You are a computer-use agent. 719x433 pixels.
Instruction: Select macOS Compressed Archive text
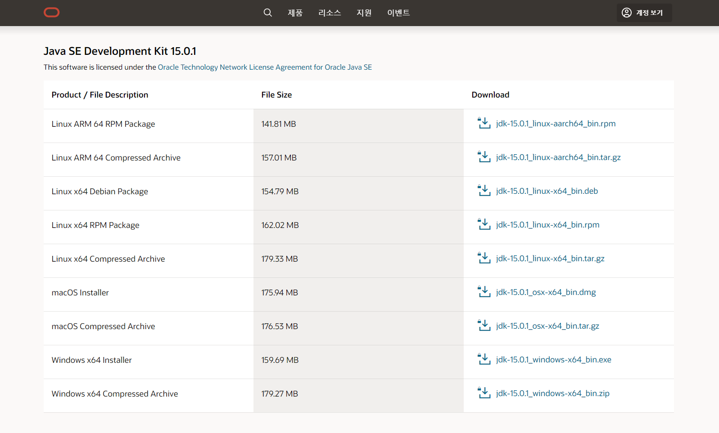pos(103,326)
